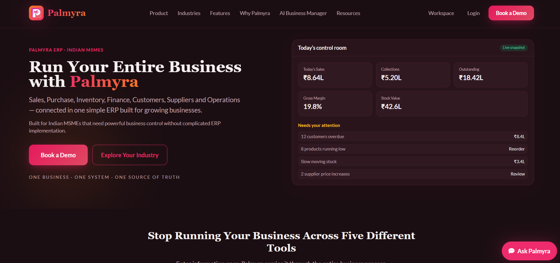Open the Industries menu

tap(189, 13)
